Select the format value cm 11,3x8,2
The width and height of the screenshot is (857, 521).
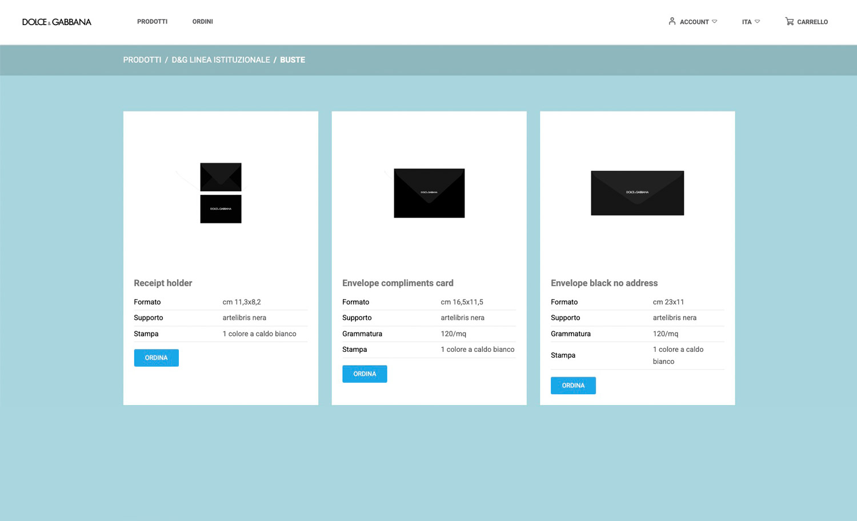point(242,302)
